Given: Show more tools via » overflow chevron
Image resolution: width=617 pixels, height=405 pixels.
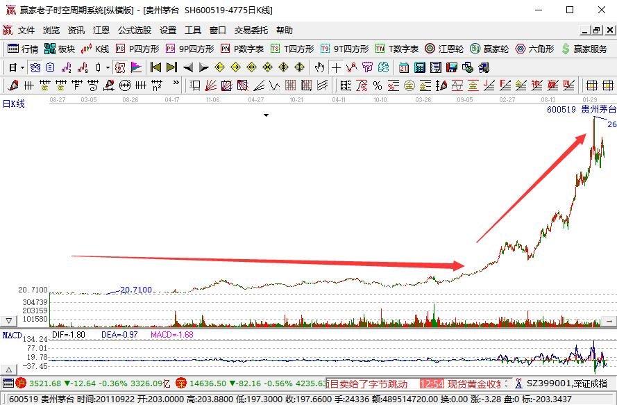Looking at the screenshot, I should click(x=176, y=83).
